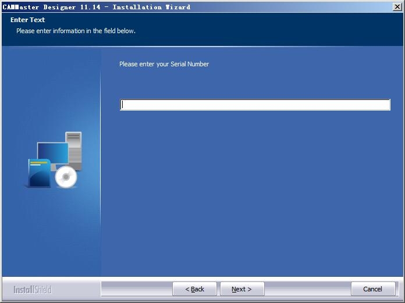
Task: Click the CAMMaster Designer title bar text
Action: (97, 7)
